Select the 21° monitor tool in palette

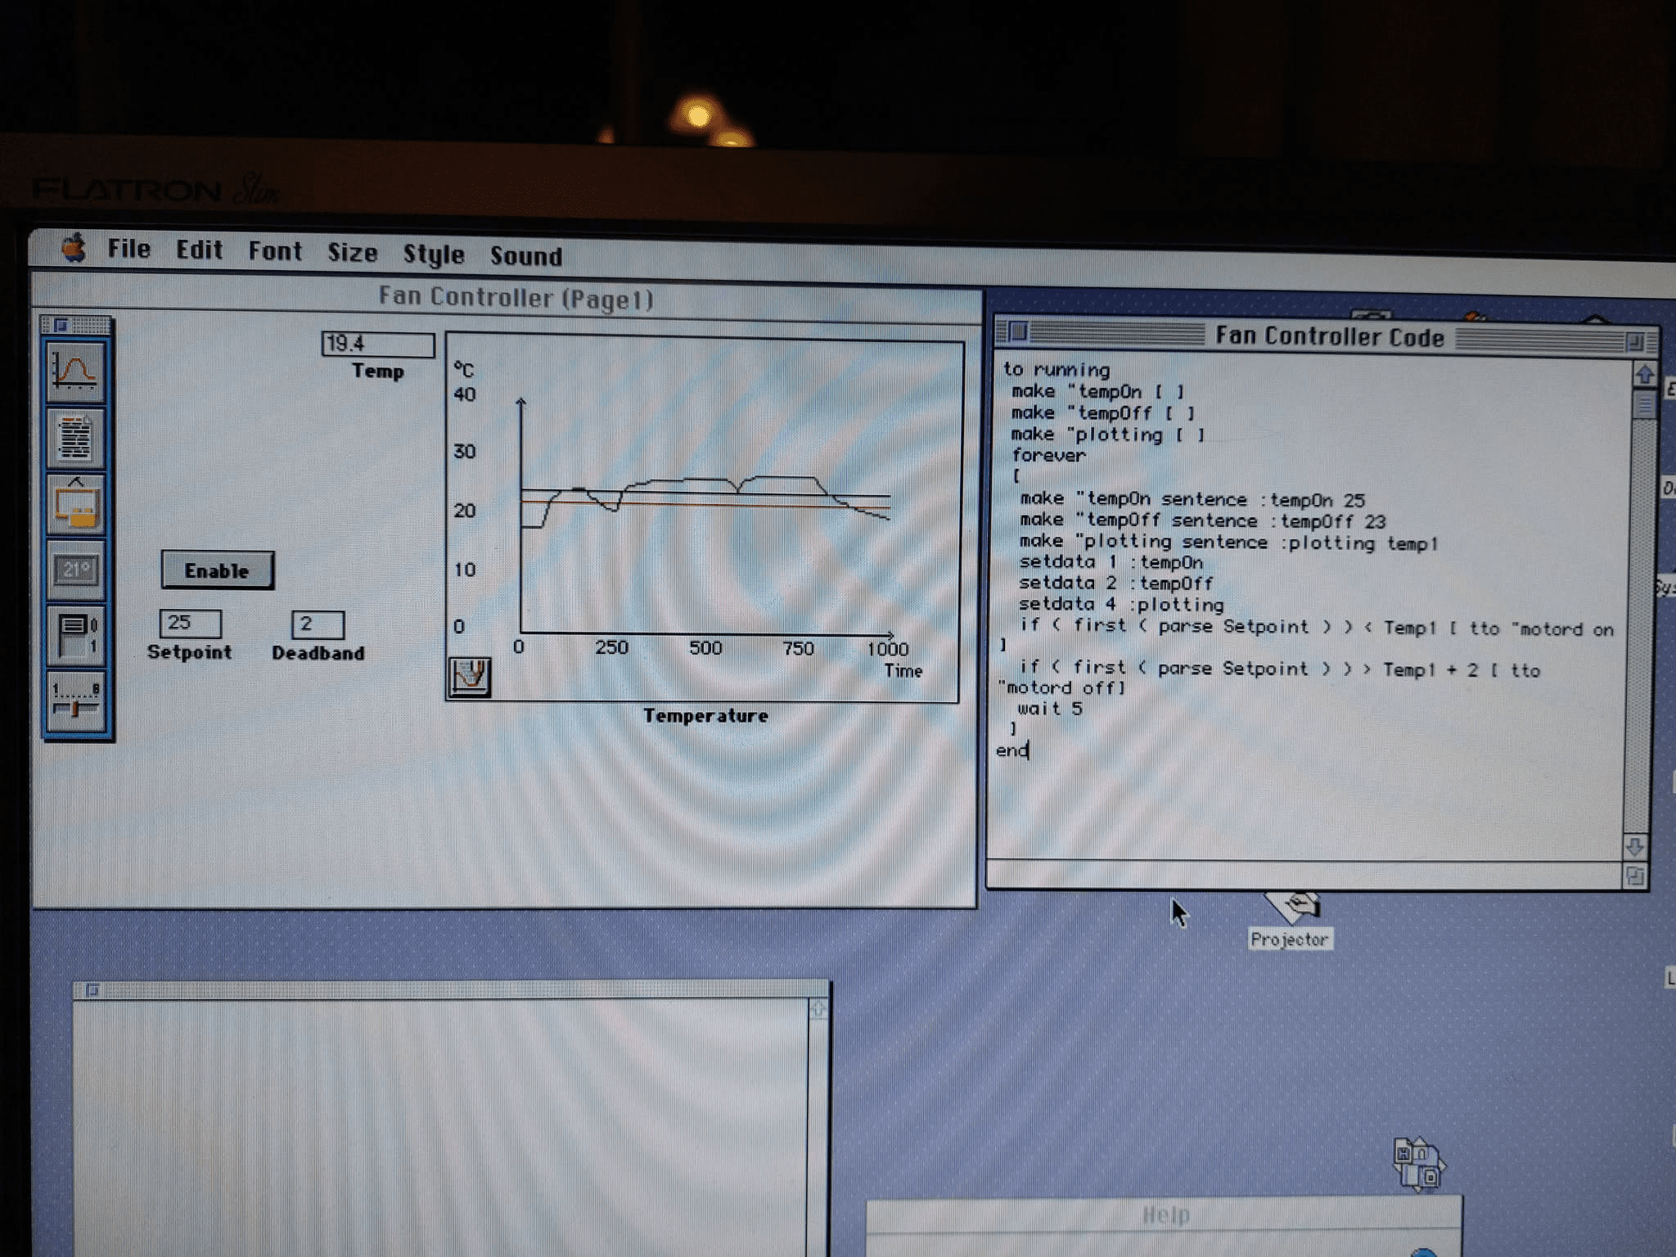click(76, 570)
